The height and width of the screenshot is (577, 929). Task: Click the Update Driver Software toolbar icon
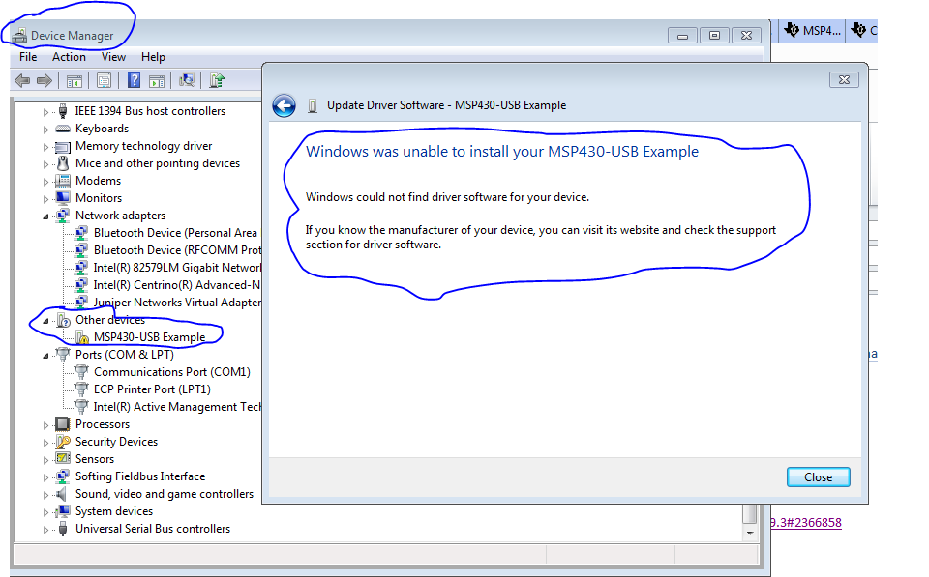(216, 80)
